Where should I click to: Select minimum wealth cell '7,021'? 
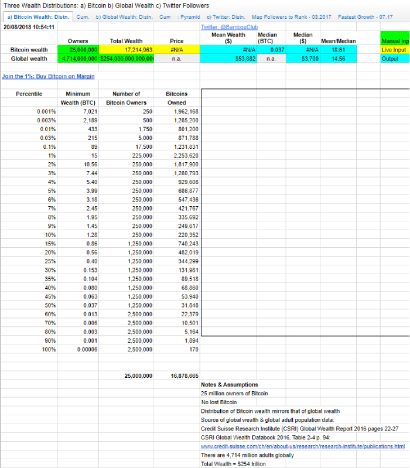[78, 112]
